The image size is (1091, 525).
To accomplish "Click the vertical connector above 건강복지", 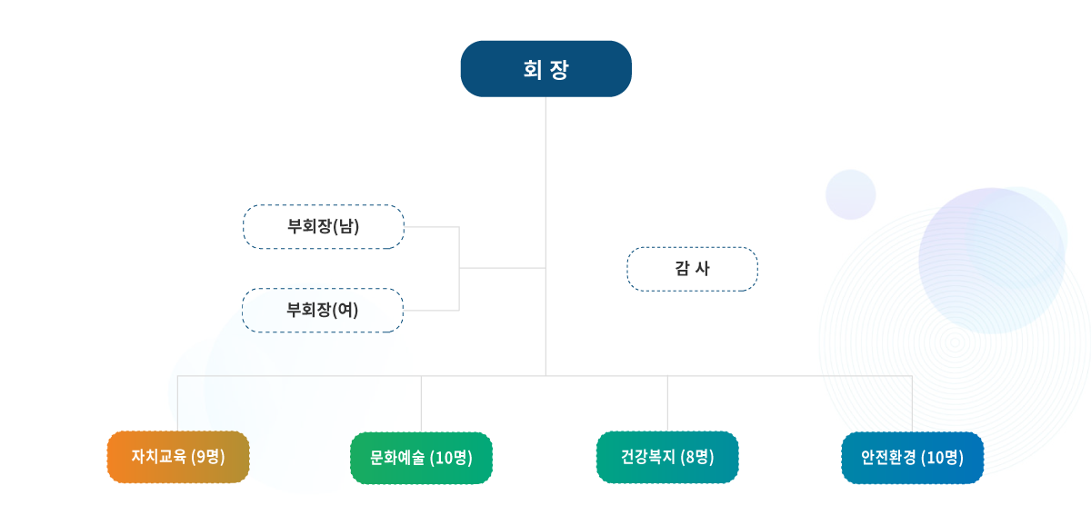I will (x=667, y=404).
